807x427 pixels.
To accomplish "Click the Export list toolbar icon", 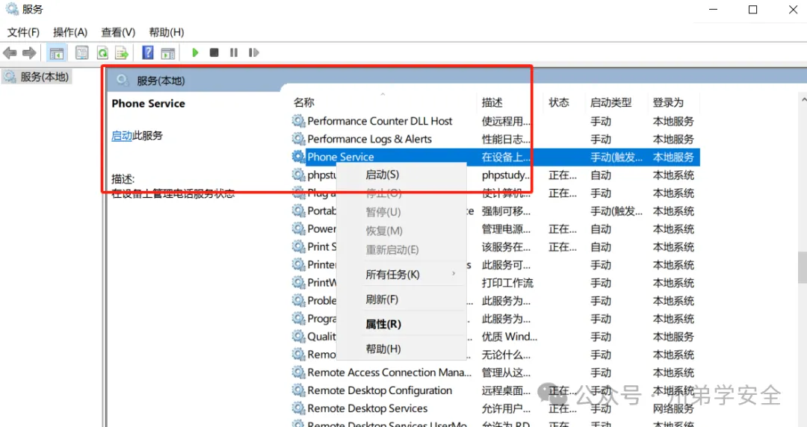I will [x=122, y=52].
